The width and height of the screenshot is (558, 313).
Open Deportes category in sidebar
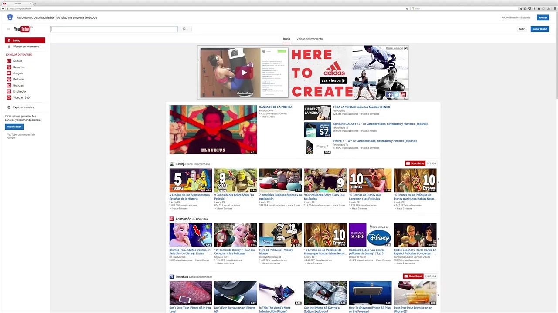19,67
